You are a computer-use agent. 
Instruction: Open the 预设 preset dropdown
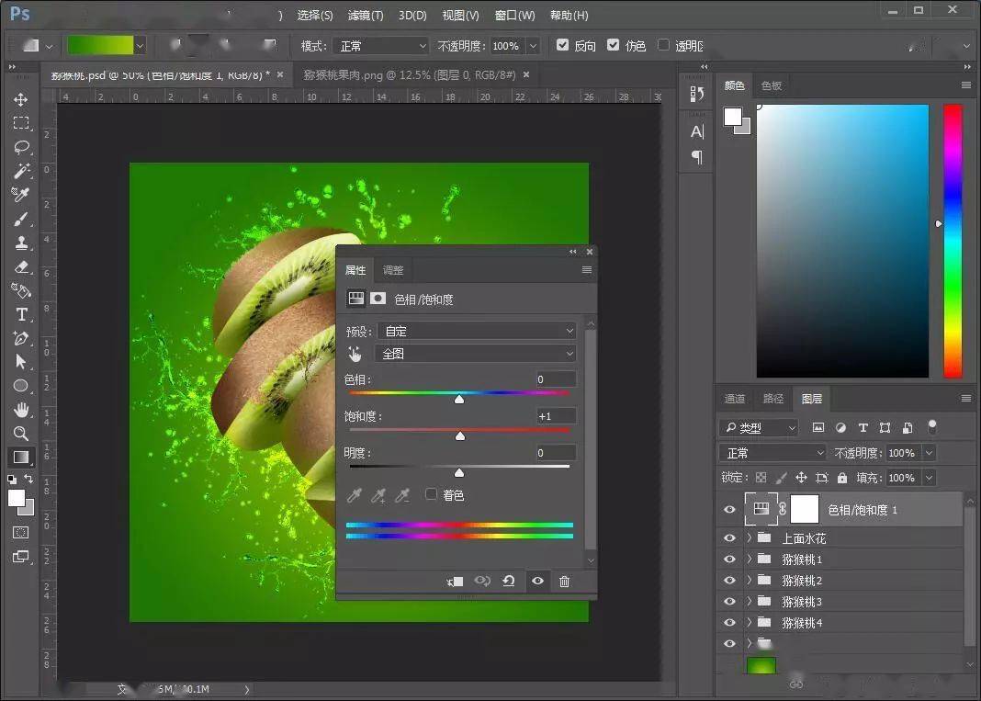click(476, 331)
